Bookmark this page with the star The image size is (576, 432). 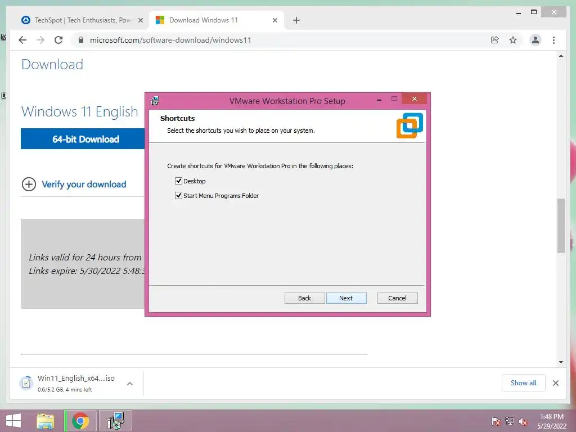pyautogui.click(x=513, y=40)
